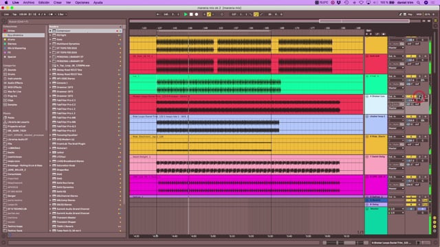Viewport: 440px width, 247px height.
Task: Toggle the Returns section show button
Action: 434,222
